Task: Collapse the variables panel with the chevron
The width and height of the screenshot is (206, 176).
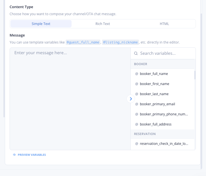Action: [x=131, y=99]
